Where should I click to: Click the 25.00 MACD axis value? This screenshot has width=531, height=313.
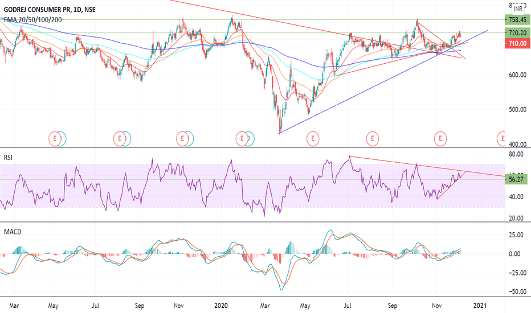click(516, 235)
